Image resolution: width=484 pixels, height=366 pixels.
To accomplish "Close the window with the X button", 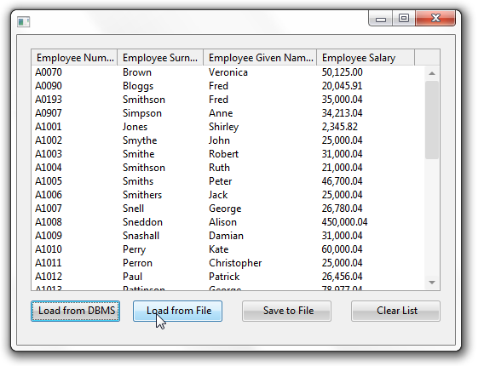I will click(435, 18).
